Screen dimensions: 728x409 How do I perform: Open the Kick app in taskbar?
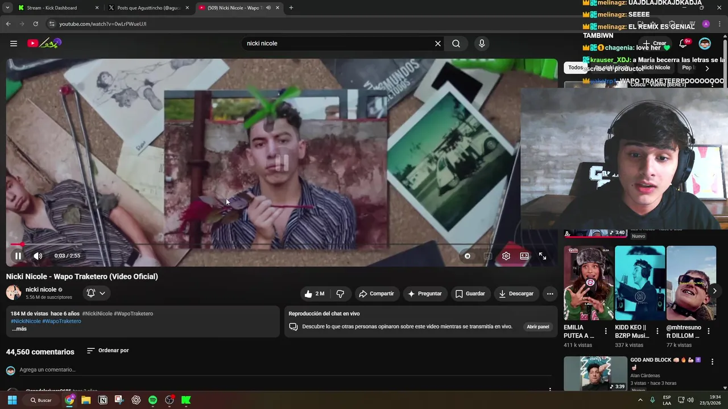tap(186, 400)
